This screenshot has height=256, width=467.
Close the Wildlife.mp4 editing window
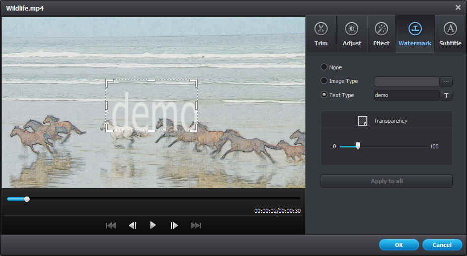click(458, 8)
